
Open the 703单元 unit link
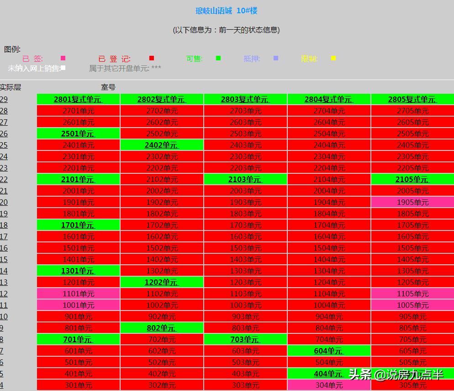(245, 339)
